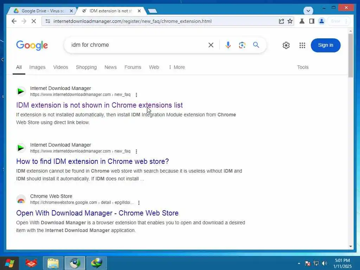360x270 pixels.
Task: Bookmark this tab with the star icon
Action: [290, 21]
